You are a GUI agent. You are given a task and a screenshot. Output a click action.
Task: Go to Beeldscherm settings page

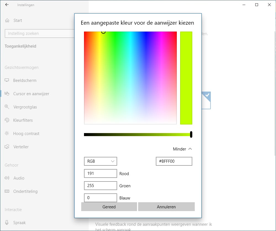25,81
